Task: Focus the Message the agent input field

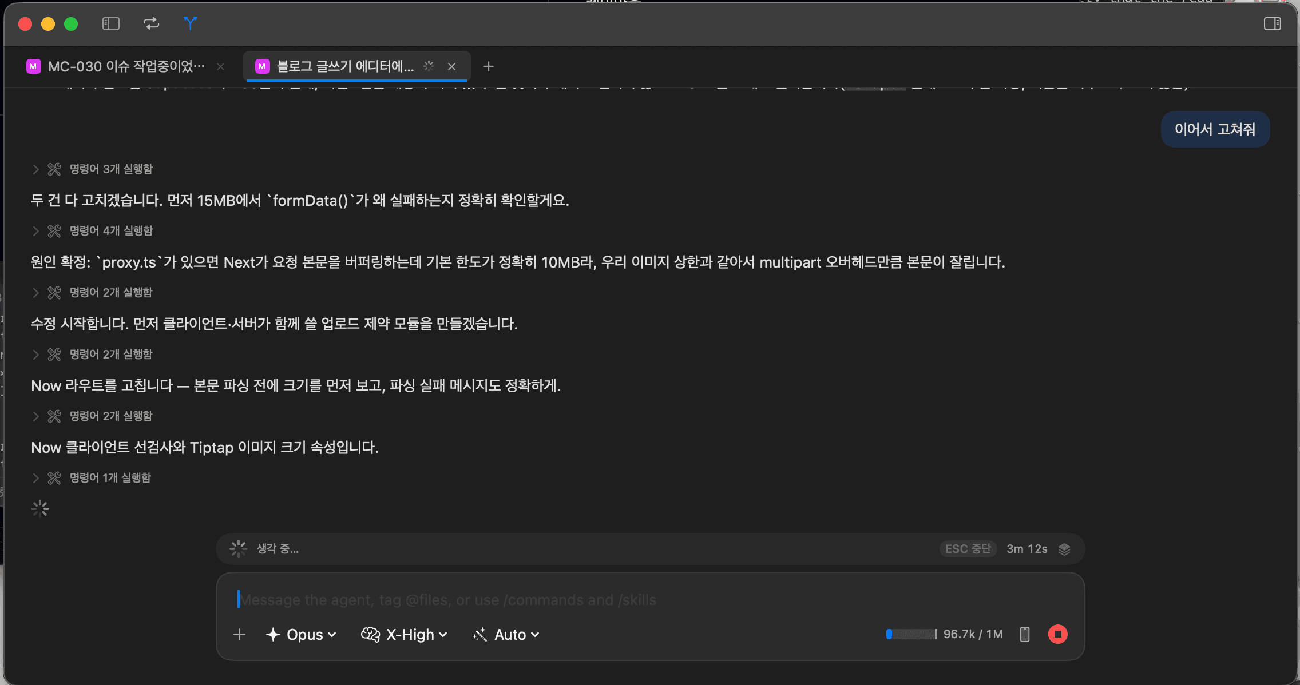Action: click(x=650, y=599)
